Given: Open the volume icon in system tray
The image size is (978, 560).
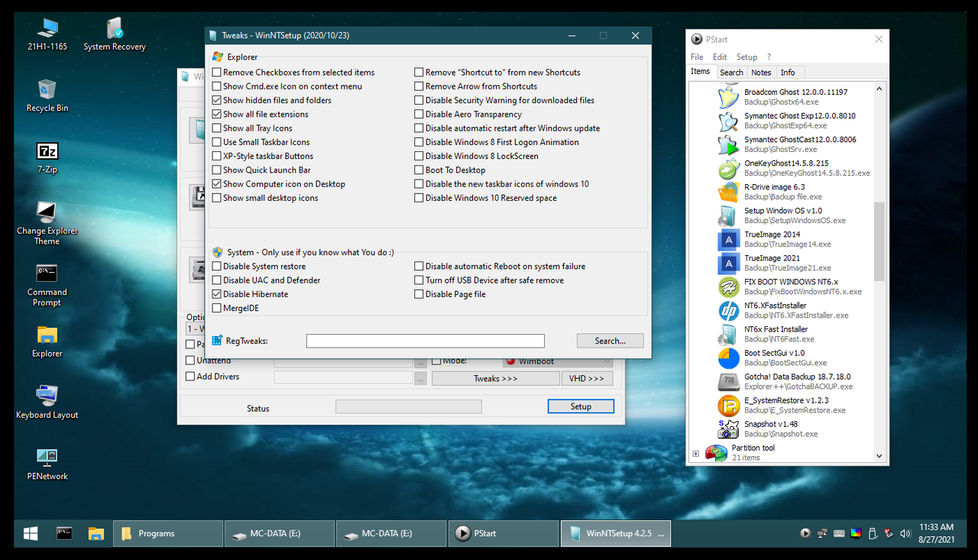Looking at the screenshot, I should [x=905, y=533].
